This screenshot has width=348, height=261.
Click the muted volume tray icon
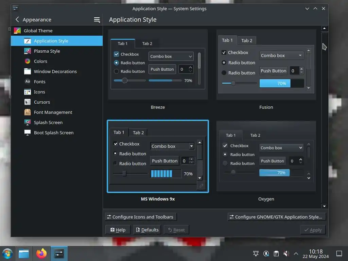pyautogui.click(x=286, y=254)
